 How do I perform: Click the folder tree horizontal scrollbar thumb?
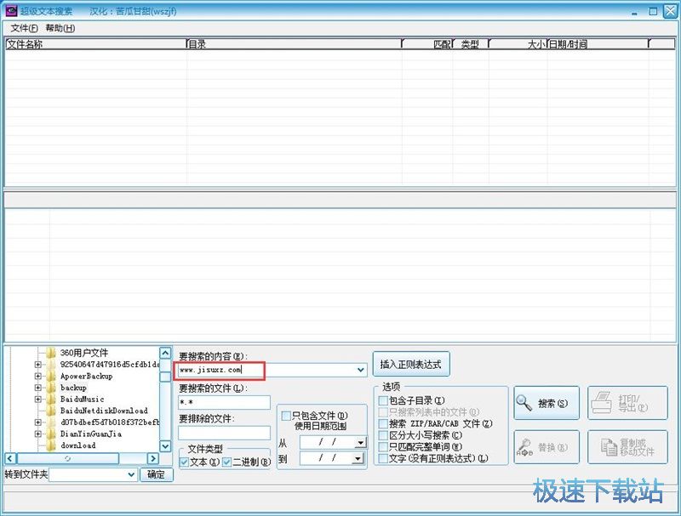(67, 458)
